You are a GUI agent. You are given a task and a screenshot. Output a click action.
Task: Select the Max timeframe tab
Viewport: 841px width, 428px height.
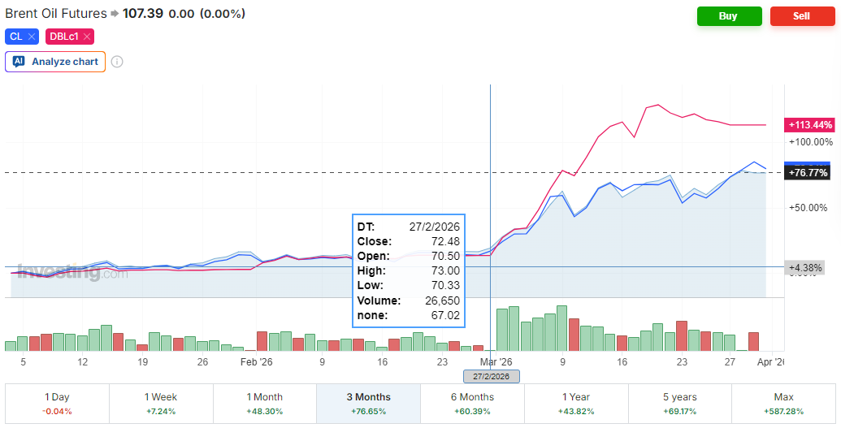[x=784, y=404]
